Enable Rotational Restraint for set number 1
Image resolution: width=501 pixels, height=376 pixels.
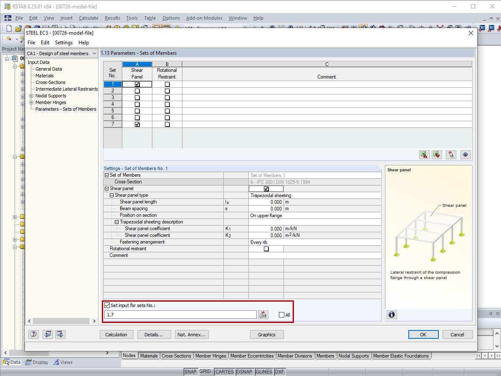pos(167,84)
